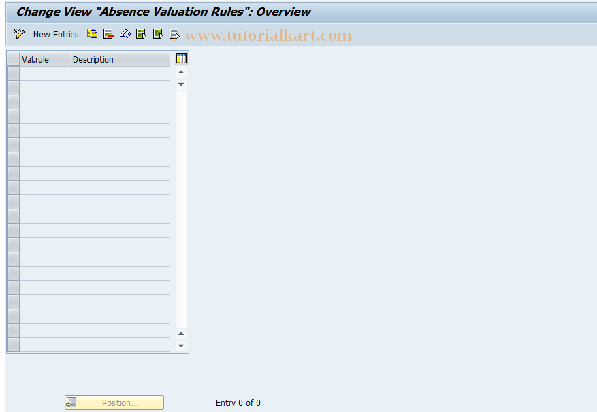The width and height of the screenshot is (597, 412).
Task: Select the first table row selector
Action: point(14,73)
